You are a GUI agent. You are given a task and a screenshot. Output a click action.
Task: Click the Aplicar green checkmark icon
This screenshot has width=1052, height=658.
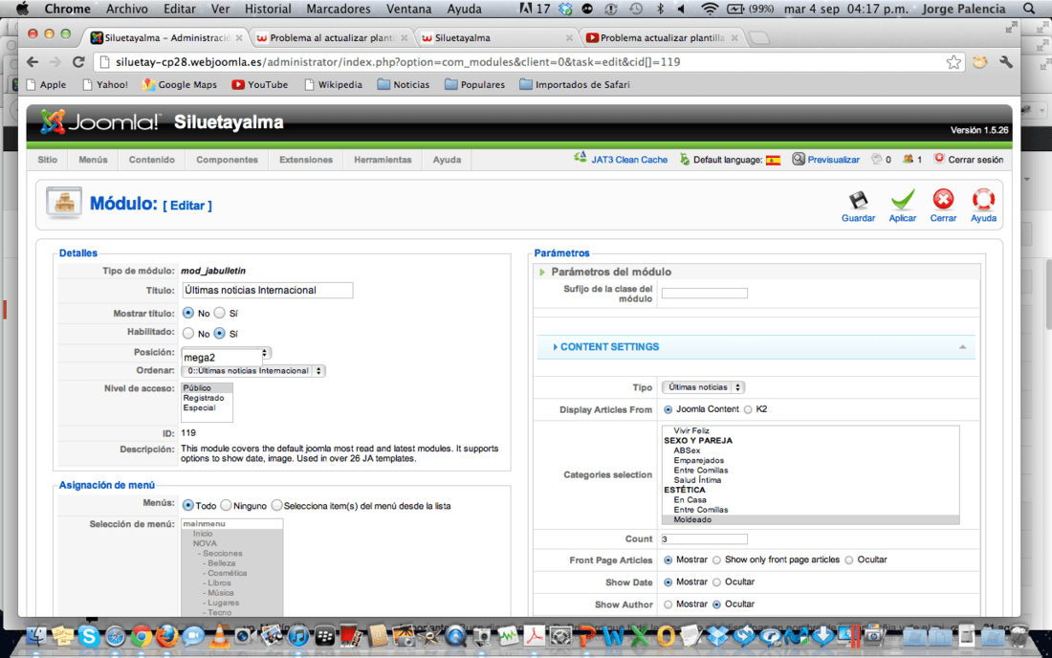coord(903,200)
